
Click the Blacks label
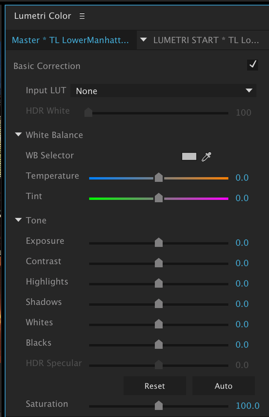pyautogui.click(x=38, y=343)
